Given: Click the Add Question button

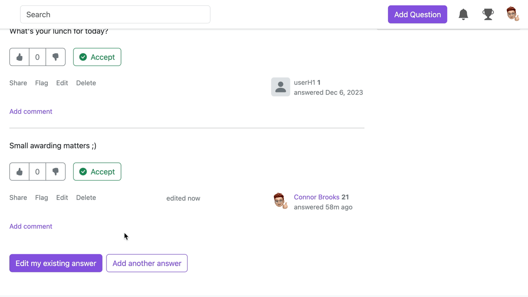Looking at the screenshot, I should point(417,15).
